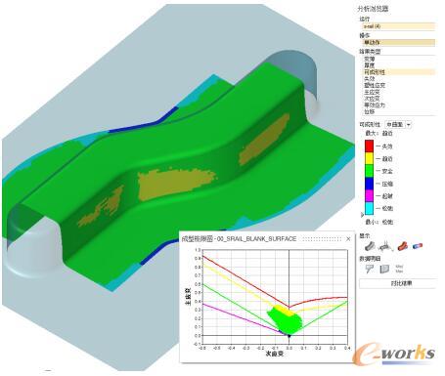Click the 结果类型 section label
The image size is (445, 376).
tap(370, 52)
